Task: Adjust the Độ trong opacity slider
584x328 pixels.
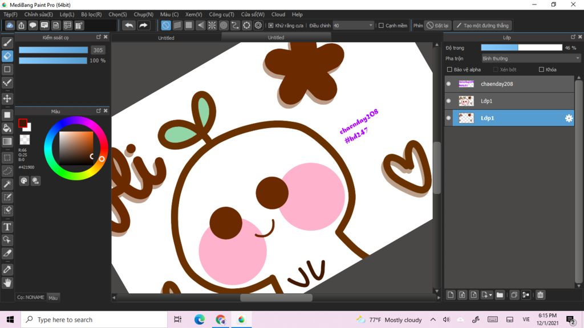Action: (x=521, y=48)
